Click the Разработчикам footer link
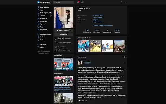 tap(45, 52)
